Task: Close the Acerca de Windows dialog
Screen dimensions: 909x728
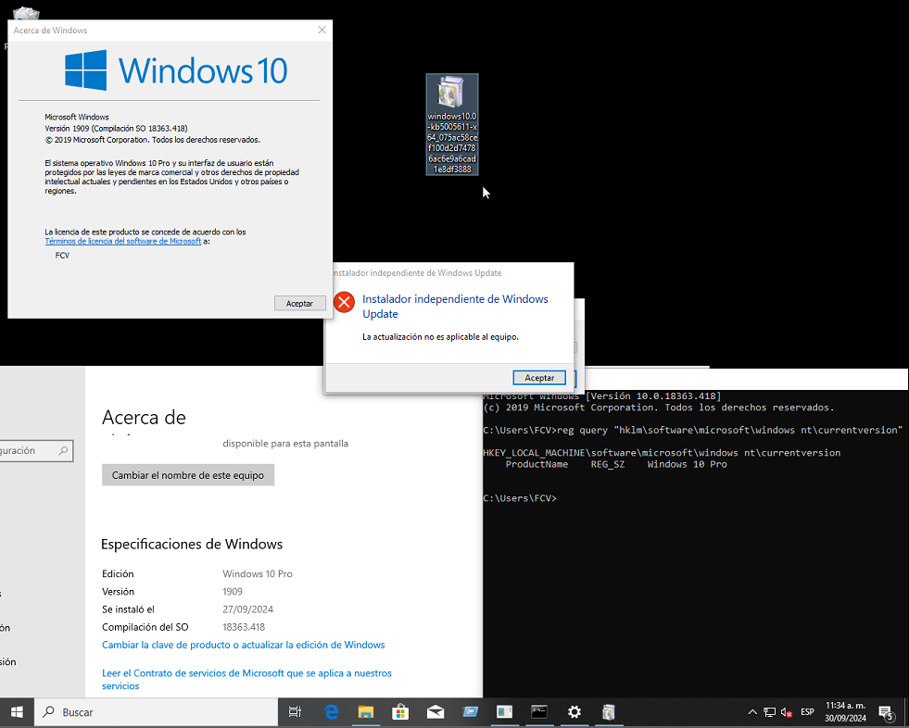Action: pos(322,31)
